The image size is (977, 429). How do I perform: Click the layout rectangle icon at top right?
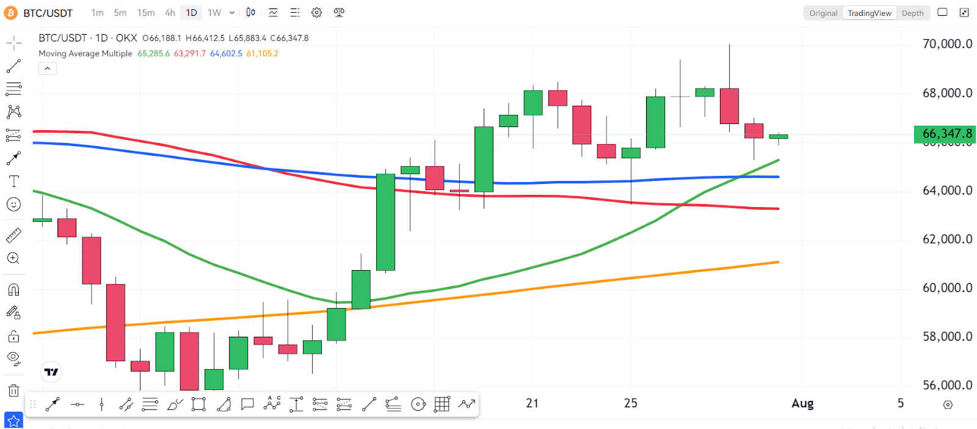(943, 12)
